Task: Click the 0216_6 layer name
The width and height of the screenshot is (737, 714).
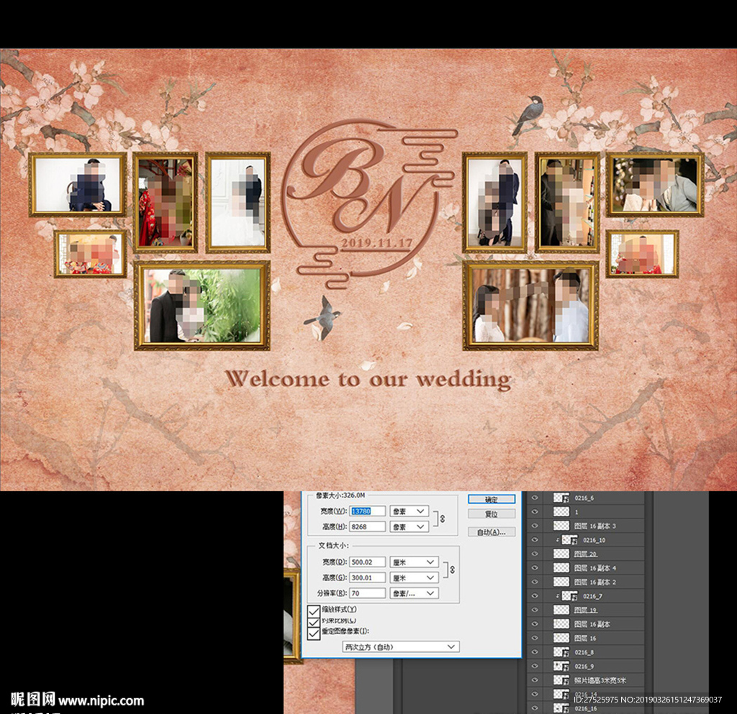Action: (x=584, y=498)
